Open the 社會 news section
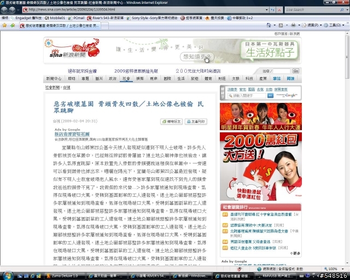 (x=126, y=78)
